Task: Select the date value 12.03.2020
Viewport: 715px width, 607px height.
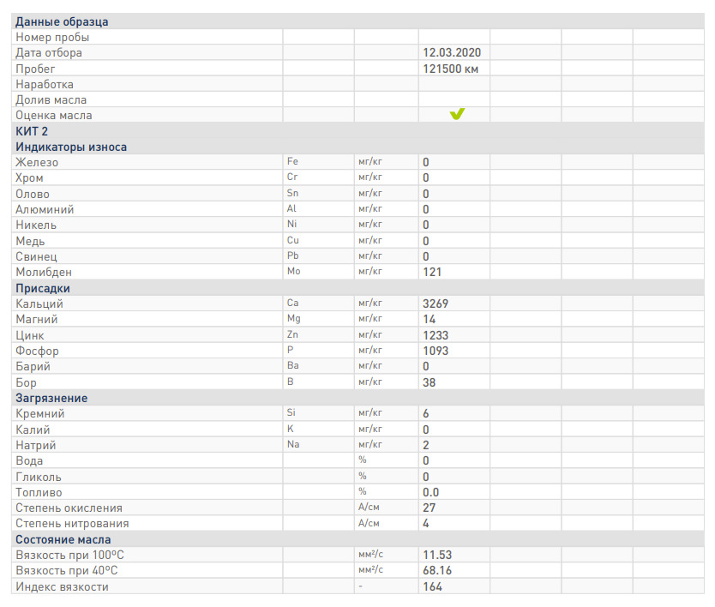Action: [x=452, y=53]
